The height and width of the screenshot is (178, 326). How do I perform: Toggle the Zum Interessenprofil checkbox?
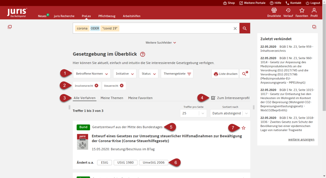(213, 98)
